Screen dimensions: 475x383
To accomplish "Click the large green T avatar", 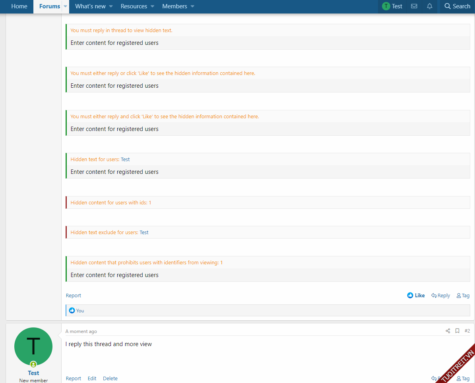I will click(33, 346).
